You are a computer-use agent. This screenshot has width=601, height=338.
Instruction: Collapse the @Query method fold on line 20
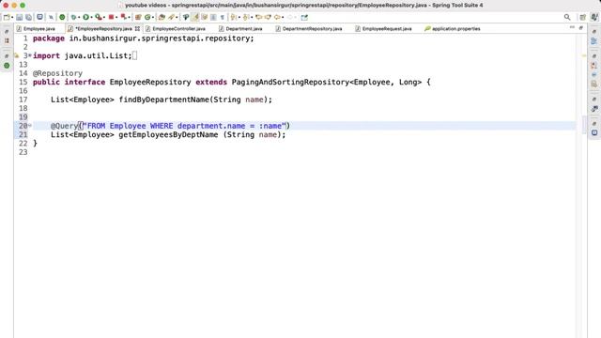point(30,126)
